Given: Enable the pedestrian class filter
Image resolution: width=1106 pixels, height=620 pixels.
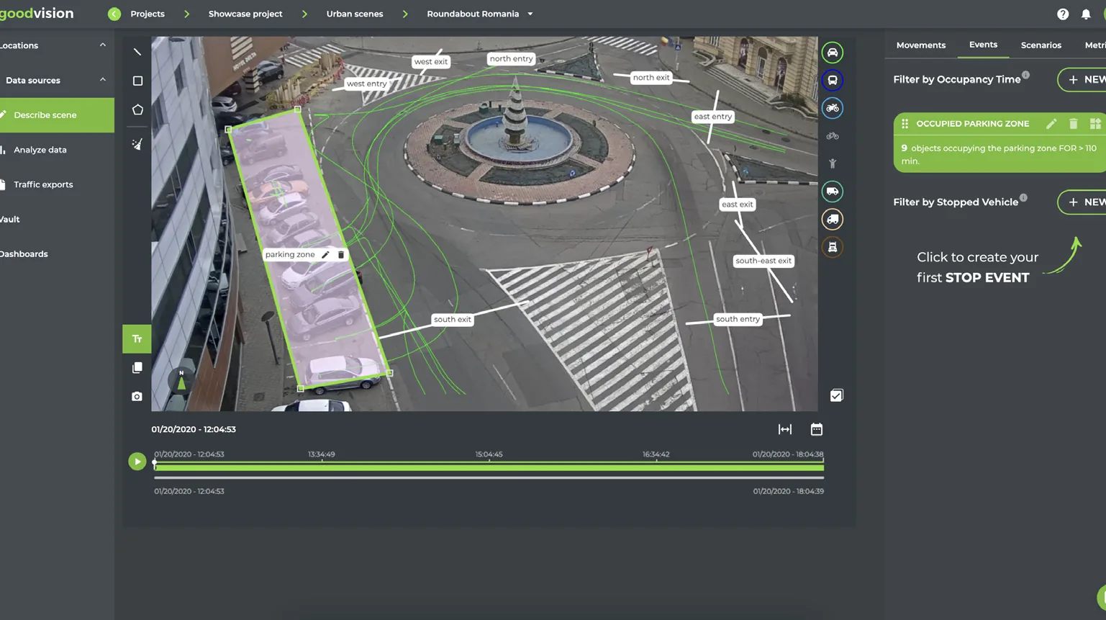Looking at the screenshot, I should tap(833, 163).
